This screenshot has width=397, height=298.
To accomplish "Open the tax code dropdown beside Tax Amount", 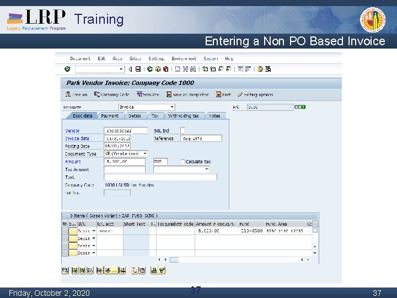I will coord(207,169).
